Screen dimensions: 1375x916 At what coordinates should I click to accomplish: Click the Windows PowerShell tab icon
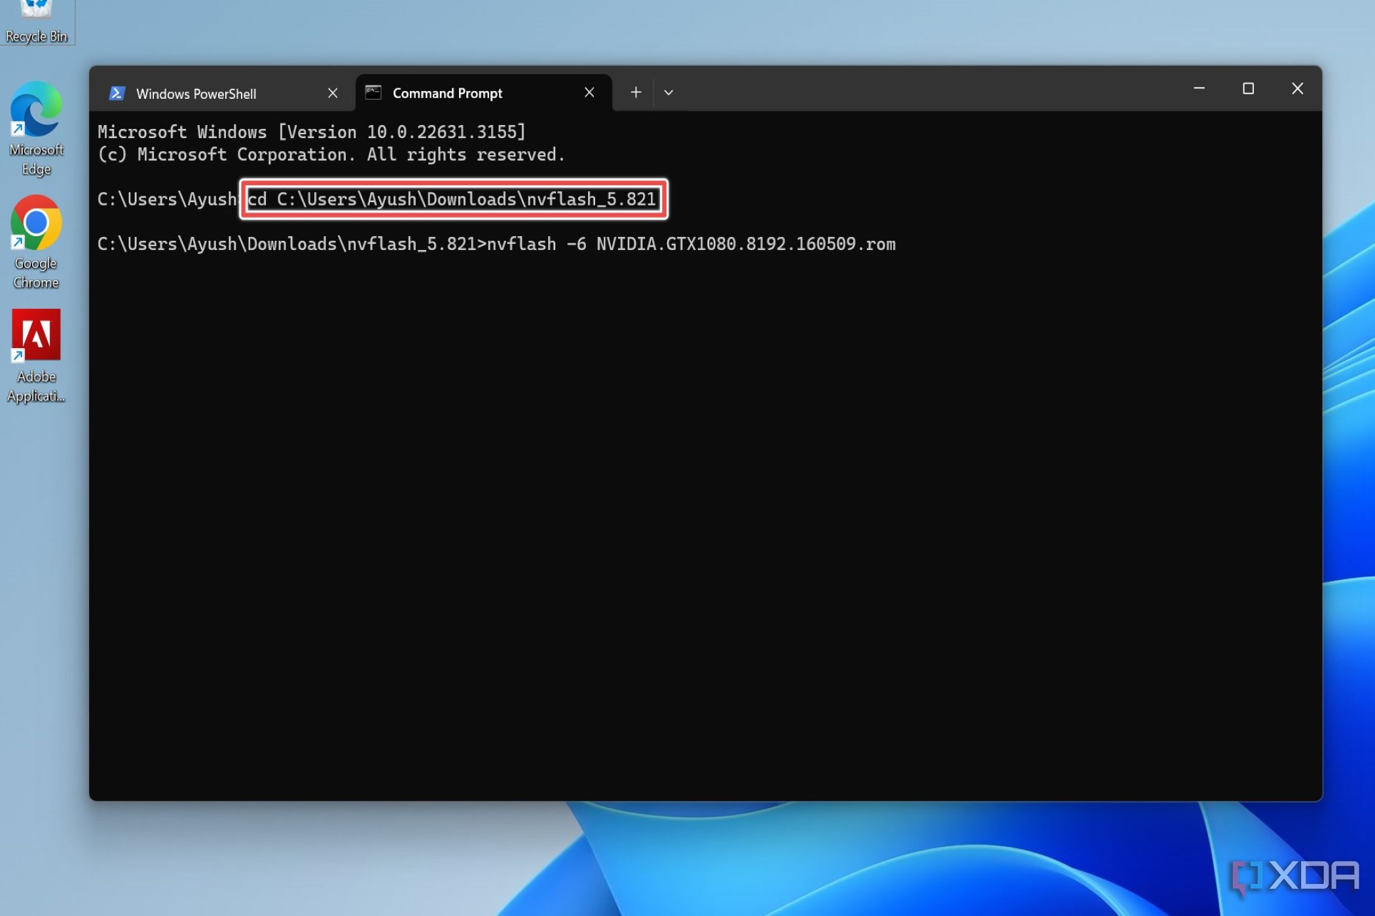(117, 93)
